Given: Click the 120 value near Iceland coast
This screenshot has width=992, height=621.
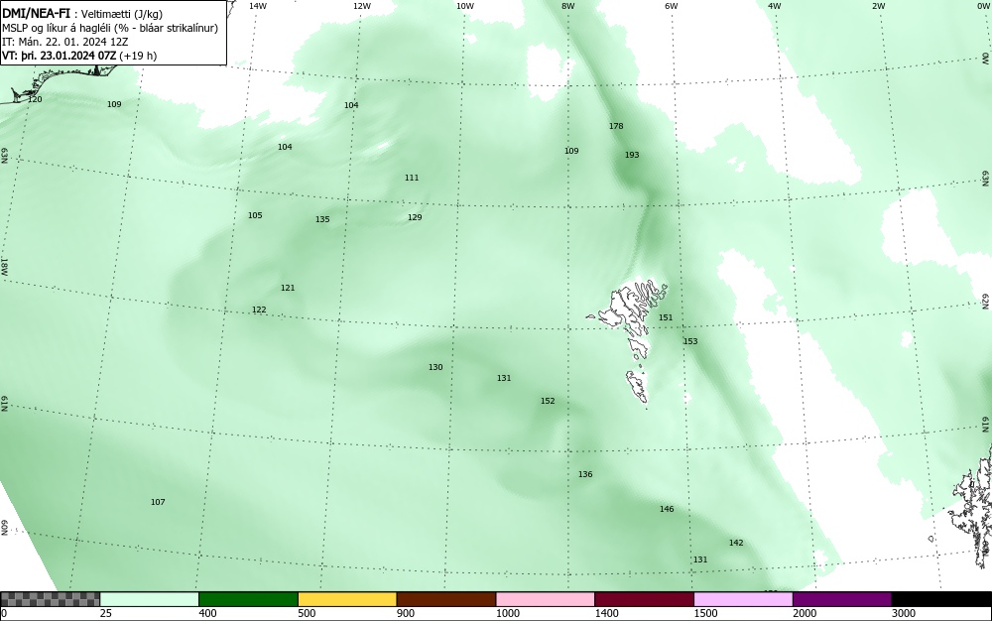Looking at the screenshot, I should tap(35, 99).
